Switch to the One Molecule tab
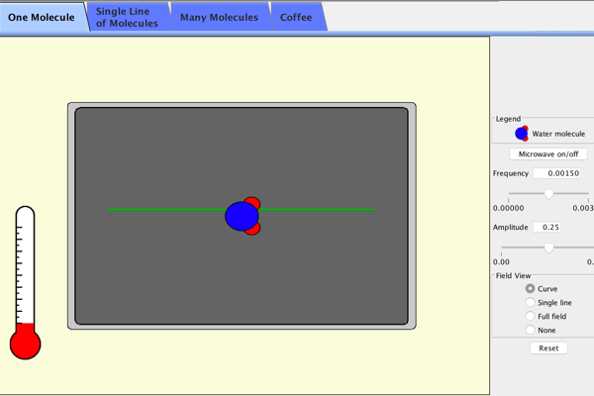Screen dimensions: 594x396 click(41, 17)
